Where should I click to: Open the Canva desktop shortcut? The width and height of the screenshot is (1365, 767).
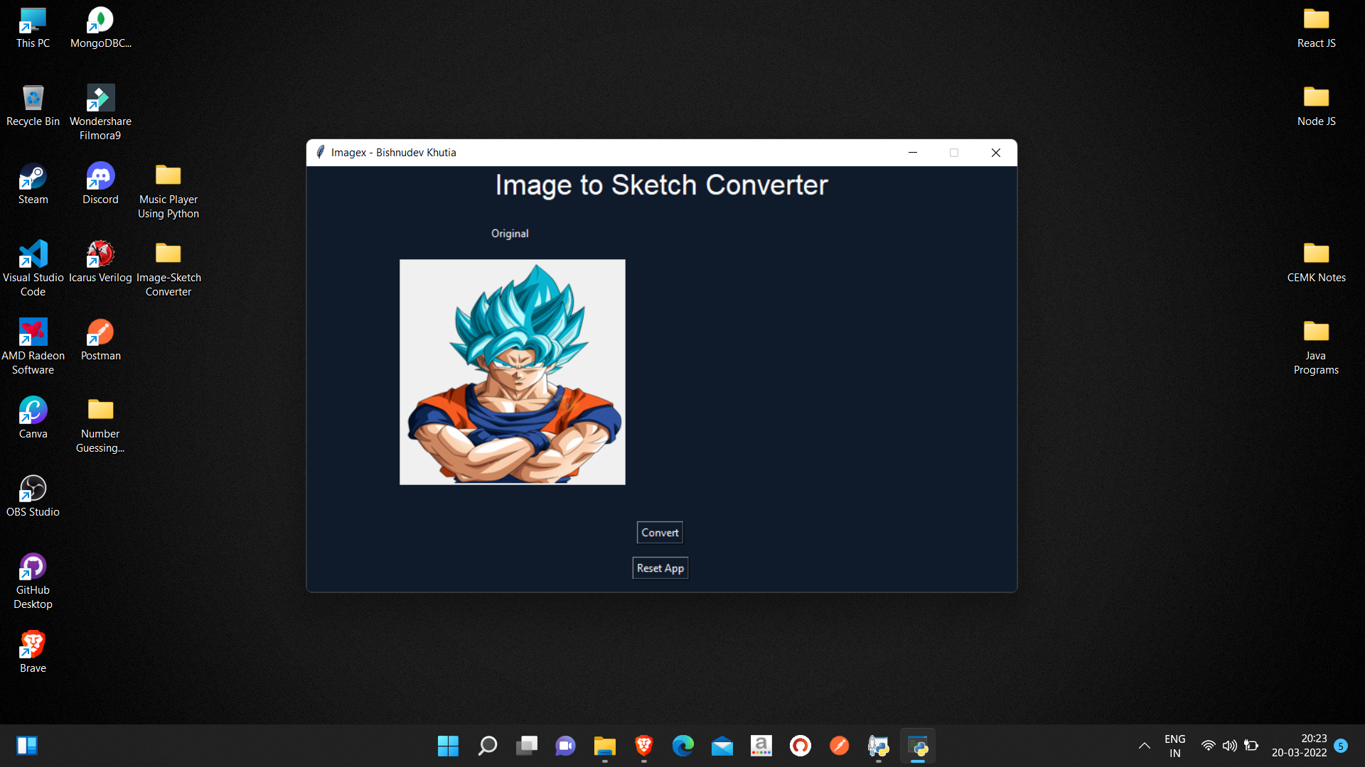[x=33, y=418]
